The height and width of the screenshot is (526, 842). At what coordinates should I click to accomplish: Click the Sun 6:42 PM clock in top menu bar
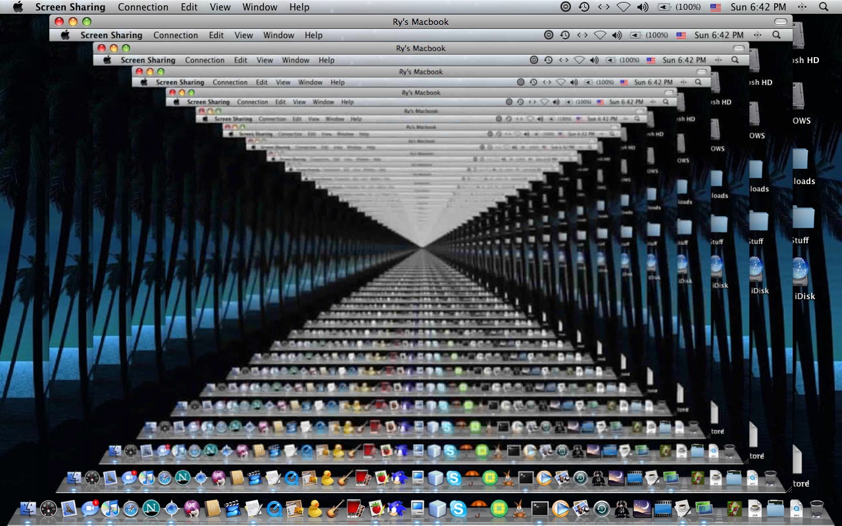point(758,7)
